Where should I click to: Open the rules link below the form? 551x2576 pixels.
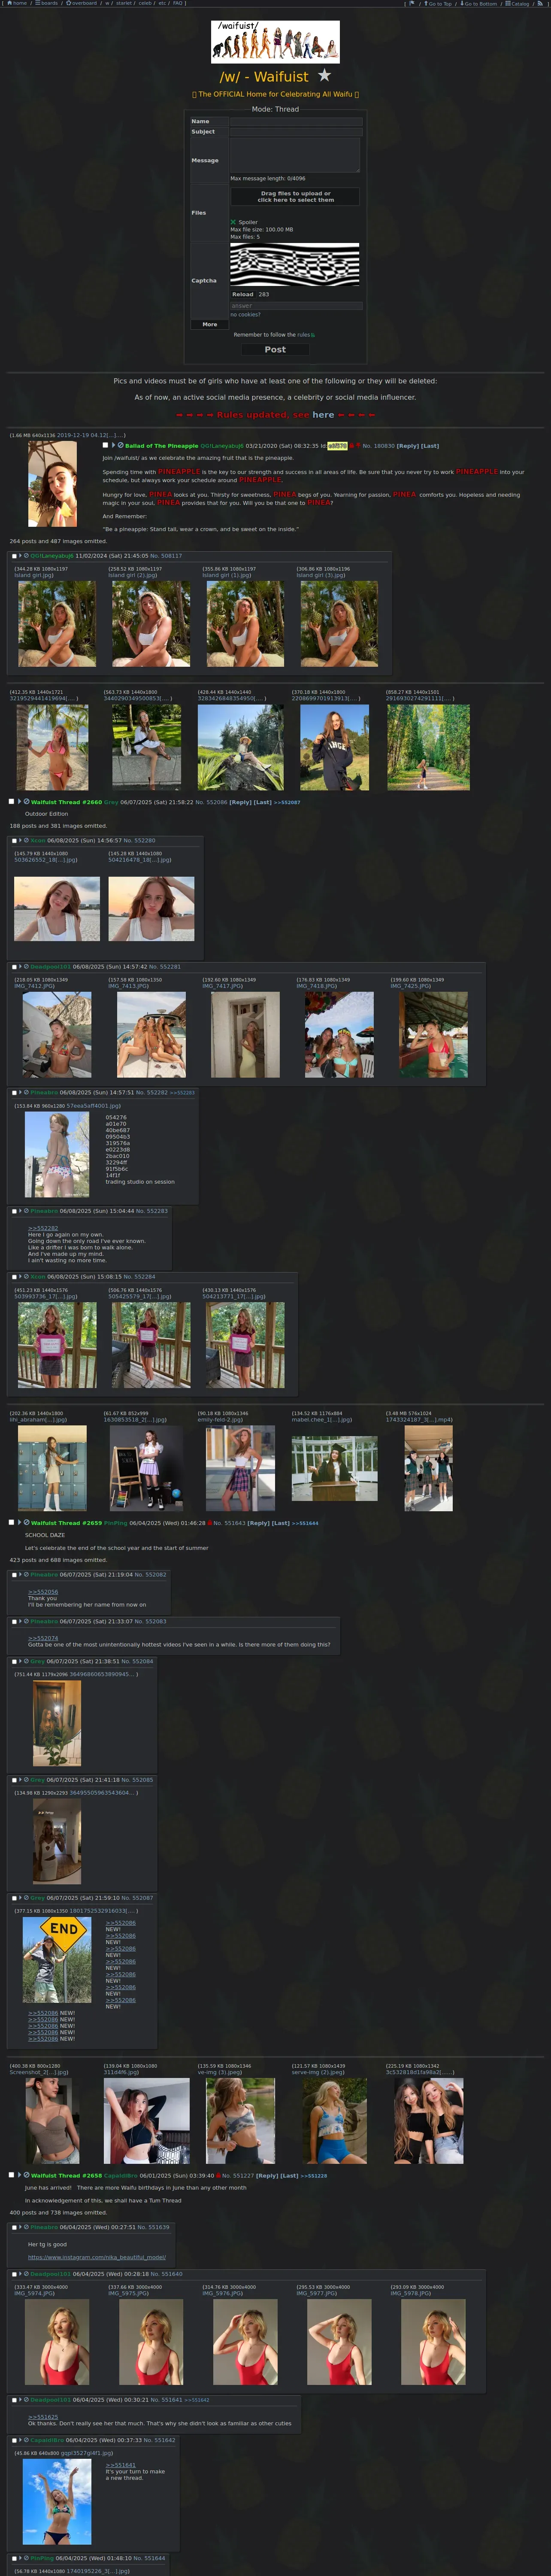tap(303, 335)
